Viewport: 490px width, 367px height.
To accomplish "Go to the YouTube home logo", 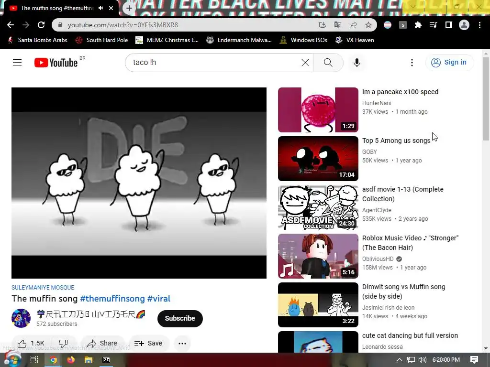I will (56, 63).
